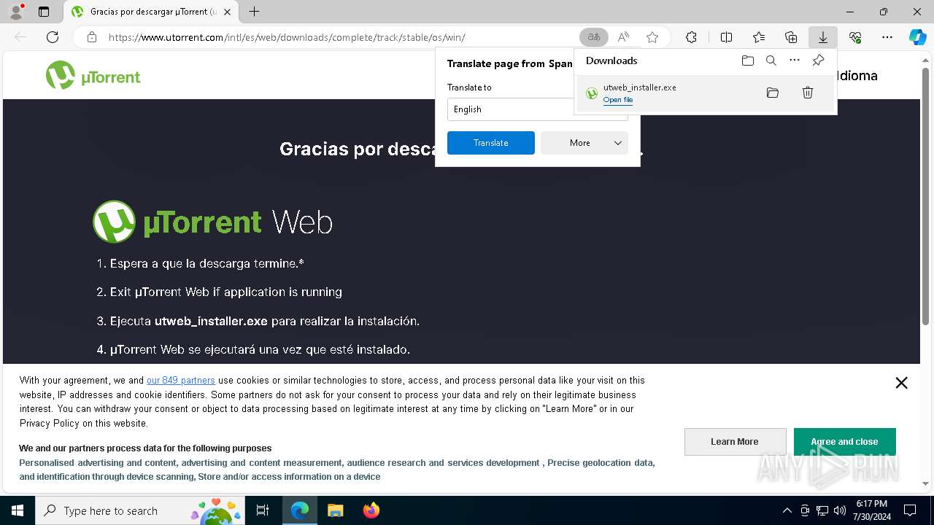934x525 pixels.
Task: Click the µTorrent logo in header
Action: point(93,75)
